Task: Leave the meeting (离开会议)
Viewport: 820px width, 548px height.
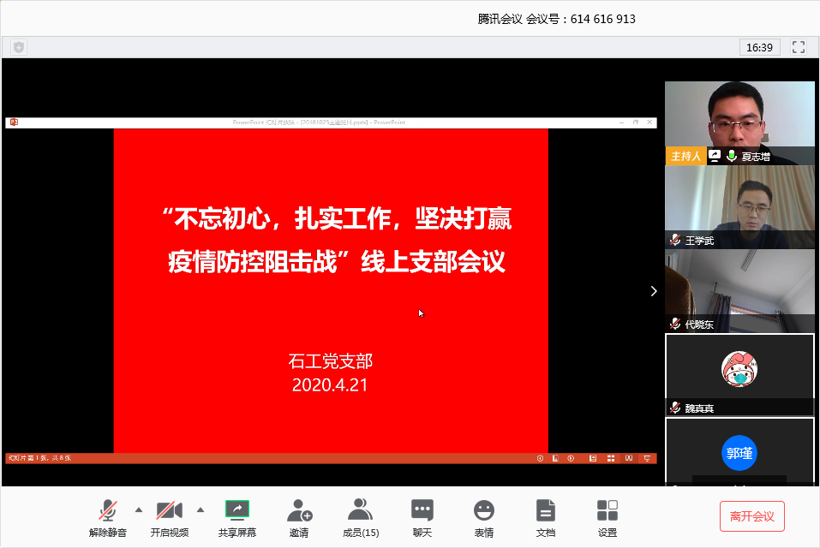Action: click(751, 516)
